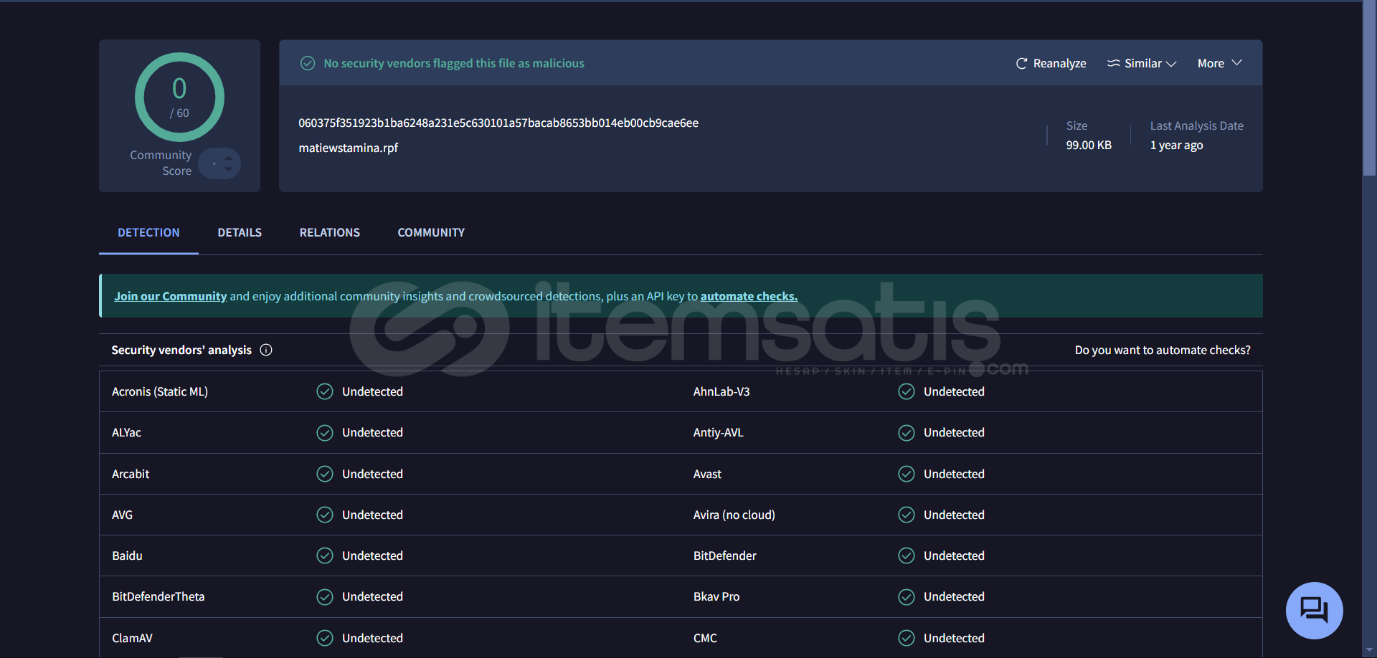This screenshot has height=658, width=1377.
Task: Click the Avast undetected check icon
Action: pyautogui.click(x=907, y=474)
